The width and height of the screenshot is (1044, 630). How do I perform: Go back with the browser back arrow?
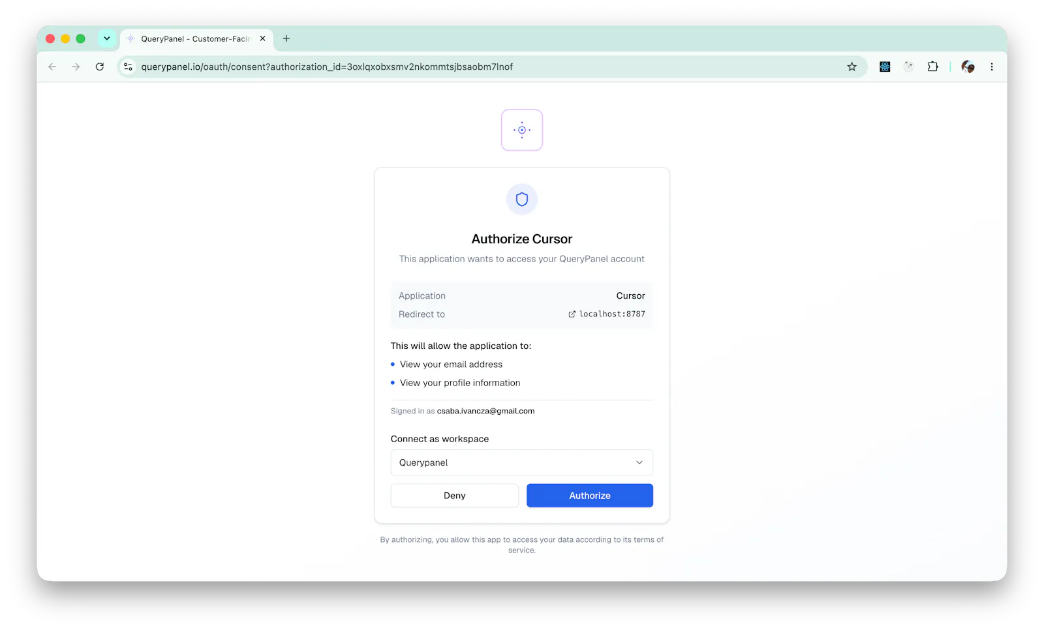(x=52, y=67)
